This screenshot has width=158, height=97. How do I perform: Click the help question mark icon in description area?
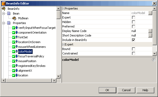tap(154, 60)
